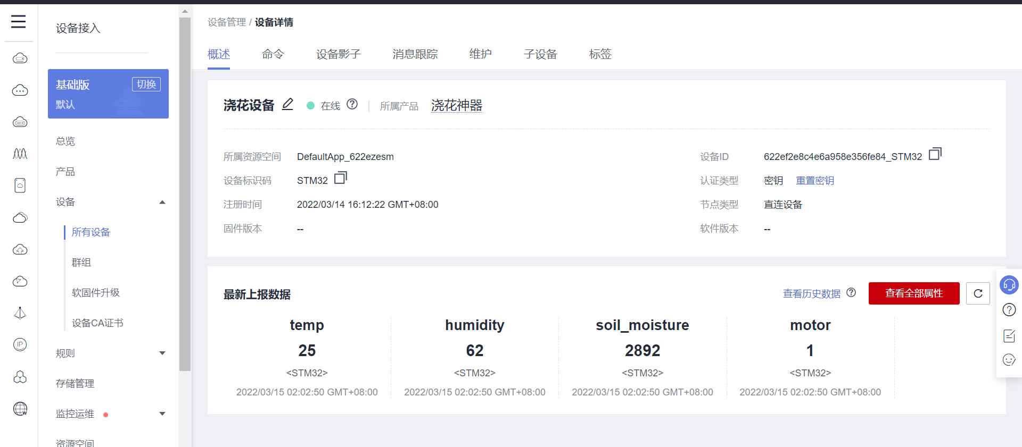Open the 维护 tab
This screenshot has height=447, width=1022.
[x=481, y=54]
